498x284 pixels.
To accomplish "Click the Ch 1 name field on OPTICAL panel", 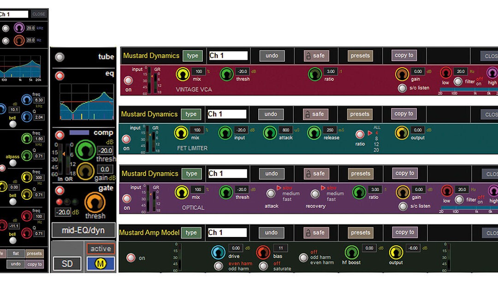I will click(x=227, y=174).
